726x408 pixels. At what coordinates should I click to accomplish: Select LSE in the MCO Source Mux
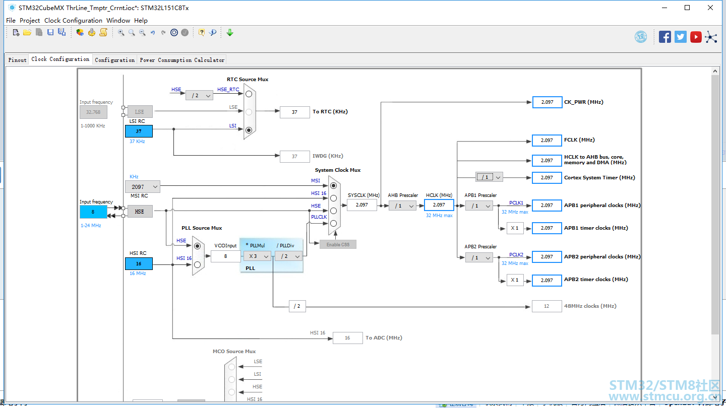tap(232, 367)
